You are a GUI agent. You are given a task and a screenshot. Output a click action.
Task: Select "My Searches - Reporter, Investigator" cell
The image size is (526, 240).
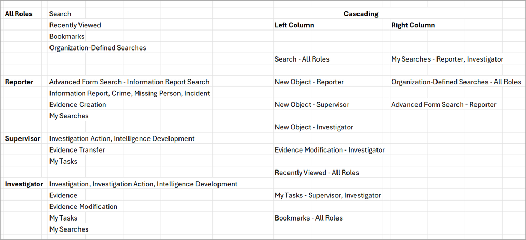coord(447,59)
